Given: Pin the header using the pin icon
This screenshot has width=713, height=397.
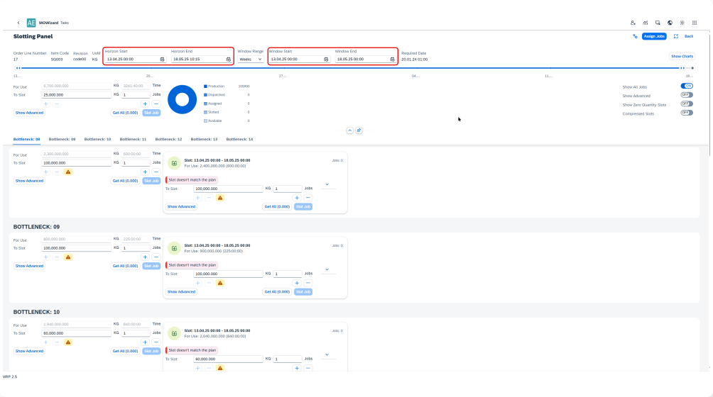Looking at the screenshot, I should tap(359, 130).
